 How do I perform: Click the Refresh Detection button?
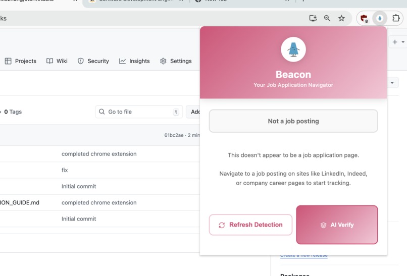pos(250,225)
